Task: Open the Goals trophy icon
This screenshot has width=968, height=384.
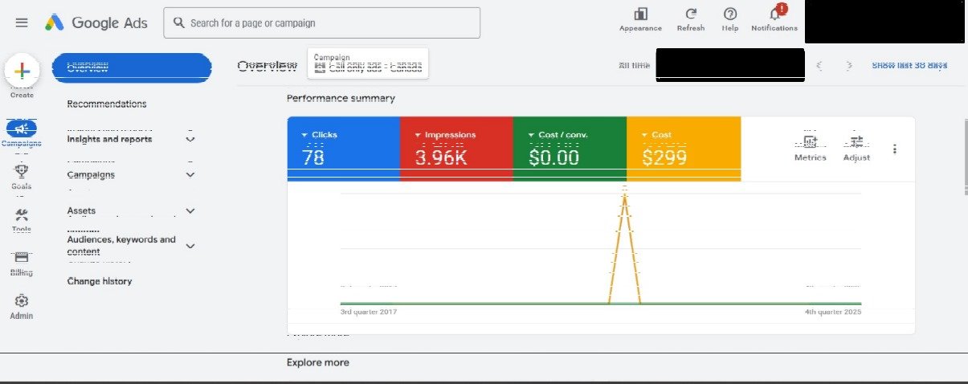Action: 22,172
